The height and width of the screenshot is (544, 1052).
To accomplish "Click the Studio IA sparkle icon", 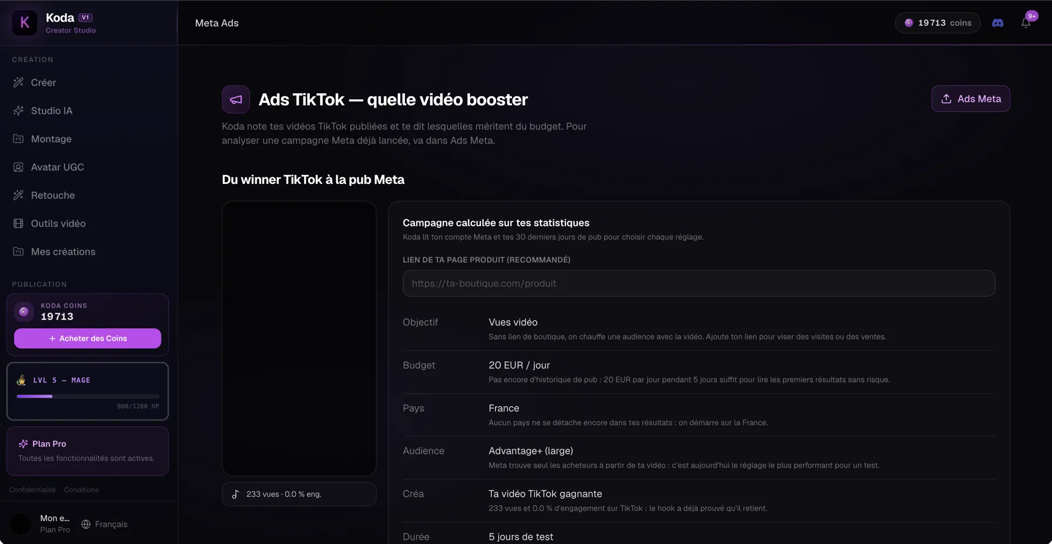I will [x=18, y=110].
